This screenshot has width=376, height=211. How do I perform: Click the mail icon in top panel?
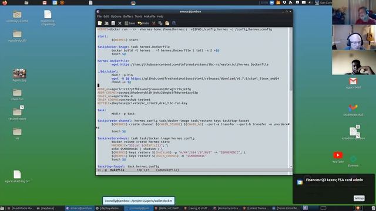point(45,2)
